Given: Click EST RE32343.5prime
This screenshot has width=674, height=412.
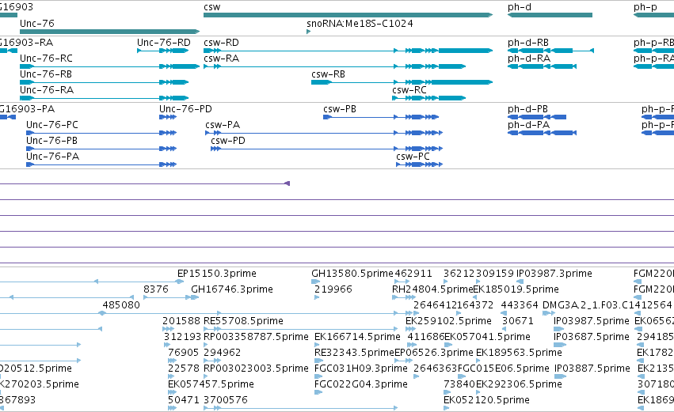Looking at the screenshot, I should pos(354,353).
